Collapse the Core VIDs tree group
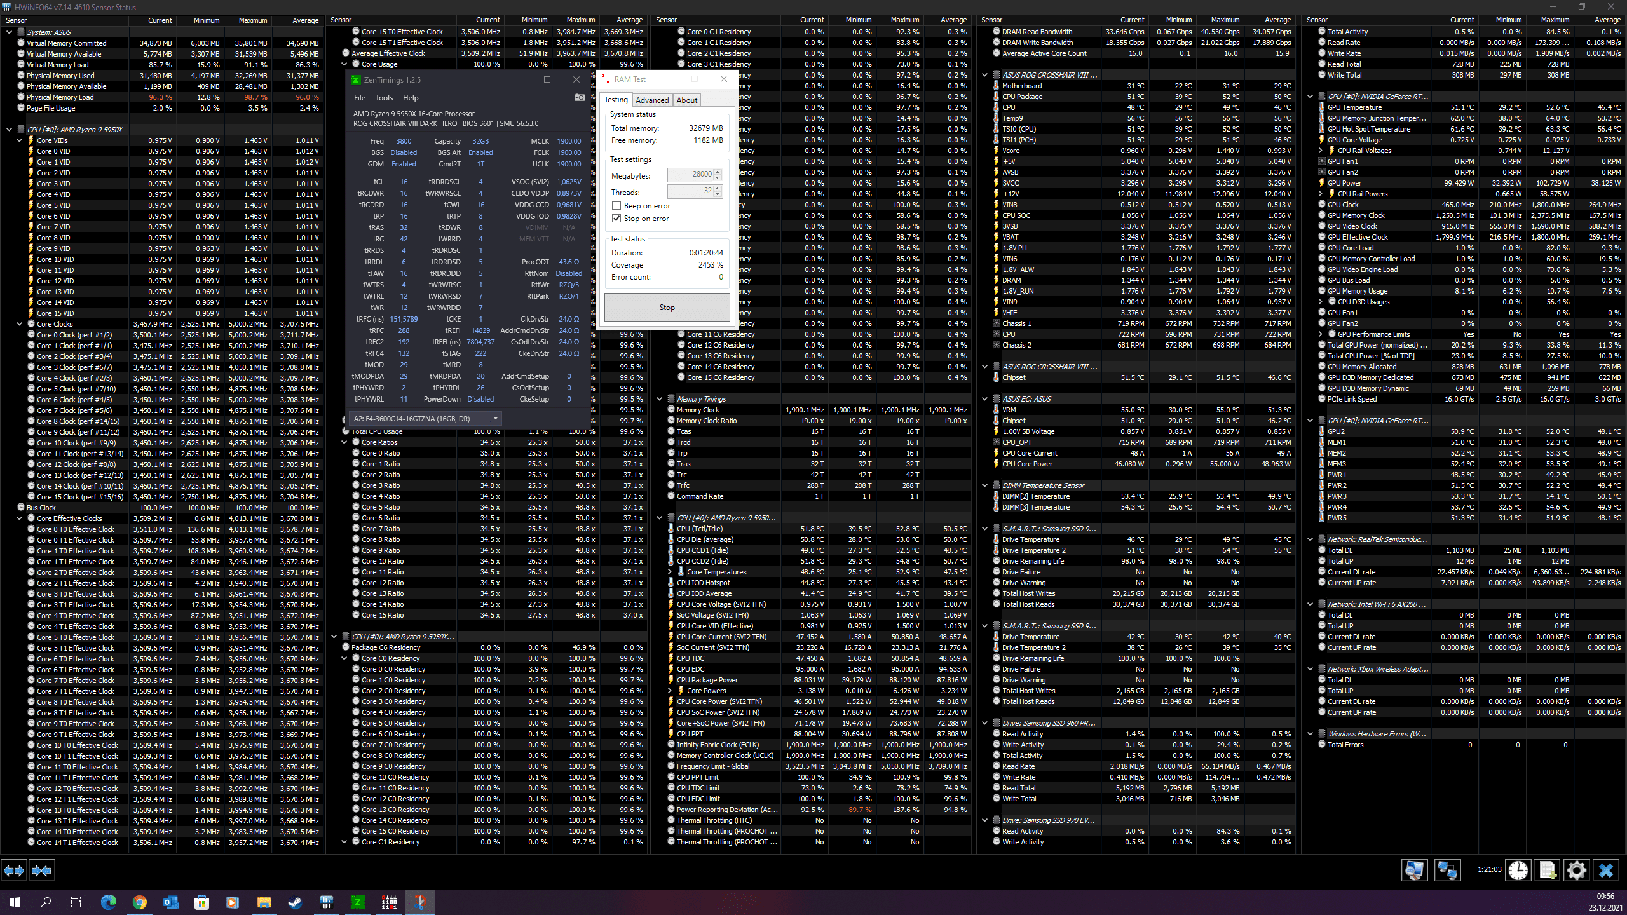This screenshot has width=1627, height=915. pyautogui.click(x=20, y=140)
